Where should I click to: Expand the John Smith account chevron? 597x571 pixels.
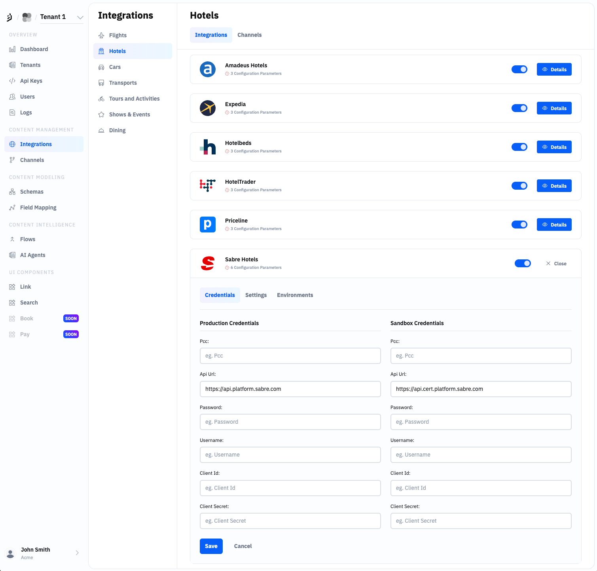pyautogui.click(x=77, y=553)
